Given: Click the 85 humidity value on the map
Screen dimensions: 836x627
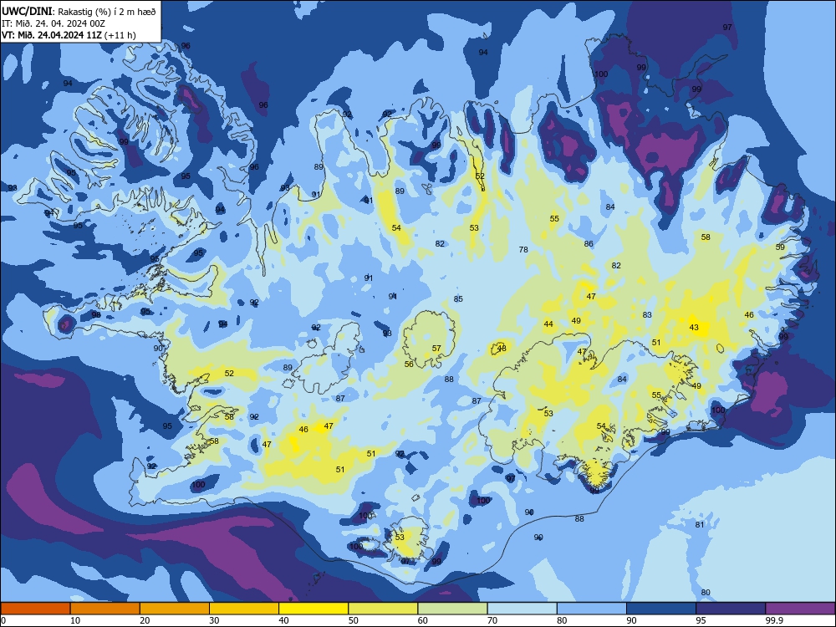Looking at the screenshot, I should 458,299.
